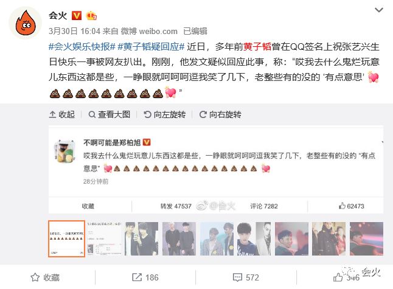Image resolution: width=393 pixels, height=289 pixels.
Task: Open hashtag #黄子韬疑回应#
Action: point(151,47)
